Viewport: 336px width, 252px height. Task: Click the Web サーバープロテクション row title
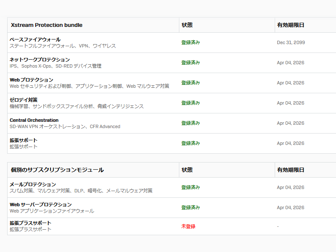[x=41, y=205]
